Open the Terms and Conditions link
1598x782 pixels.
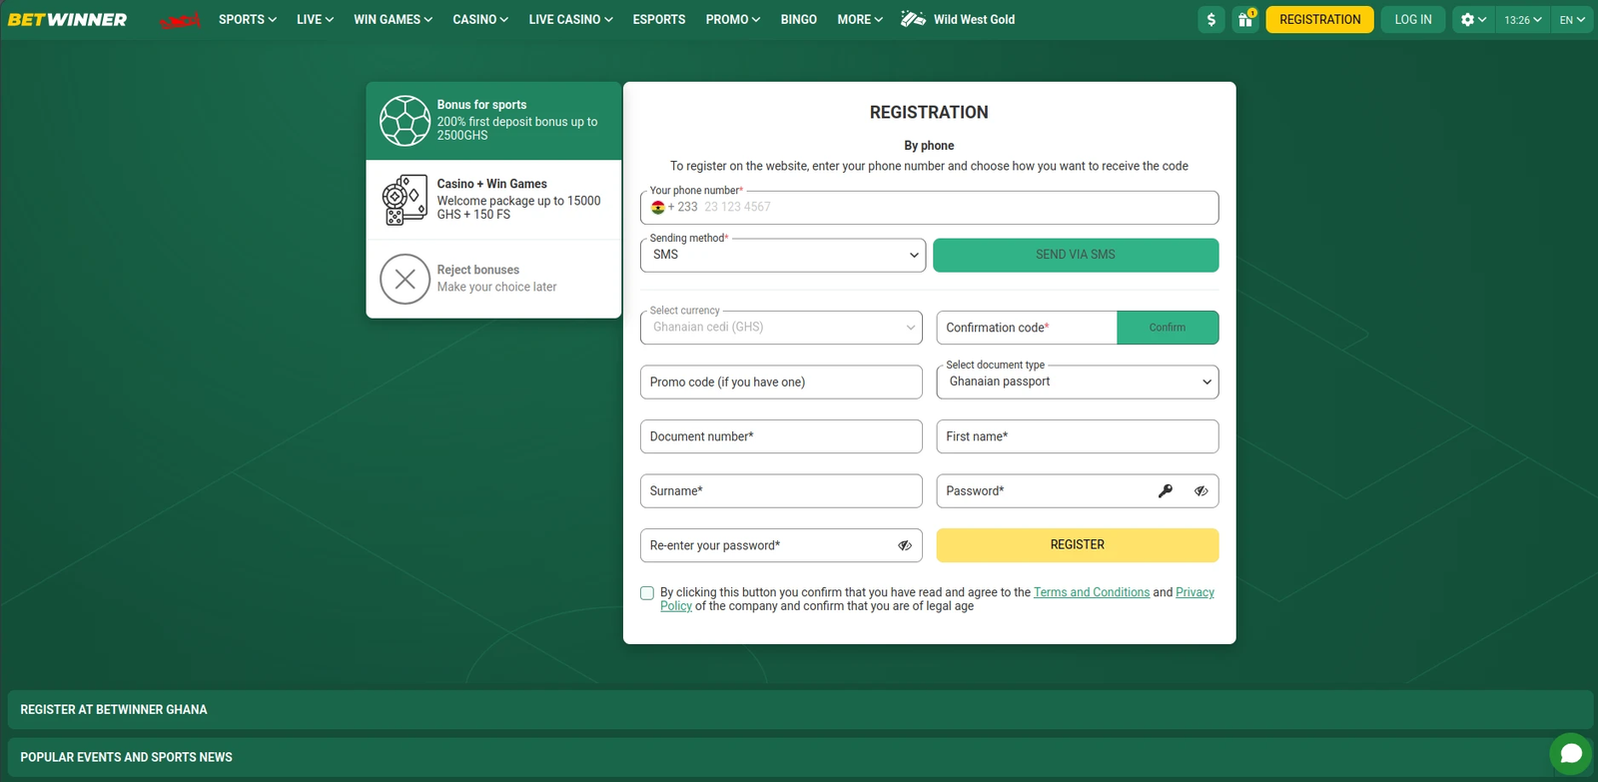1092,593
